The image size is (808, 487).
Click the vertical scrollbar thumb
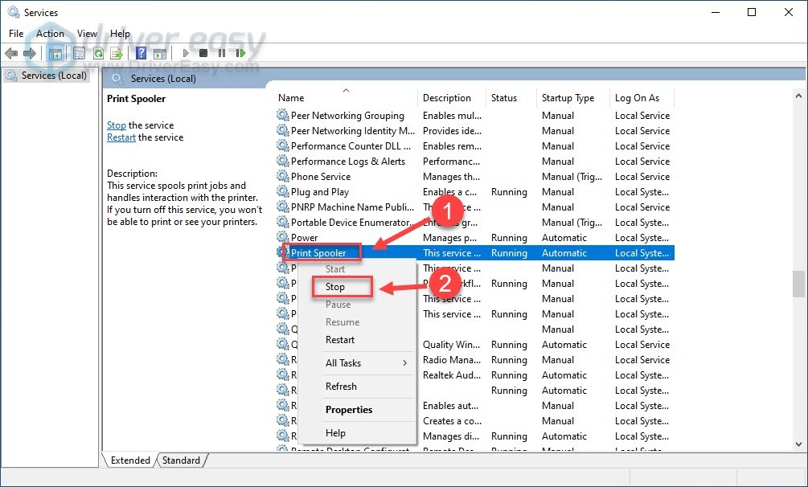coord(798,283)
